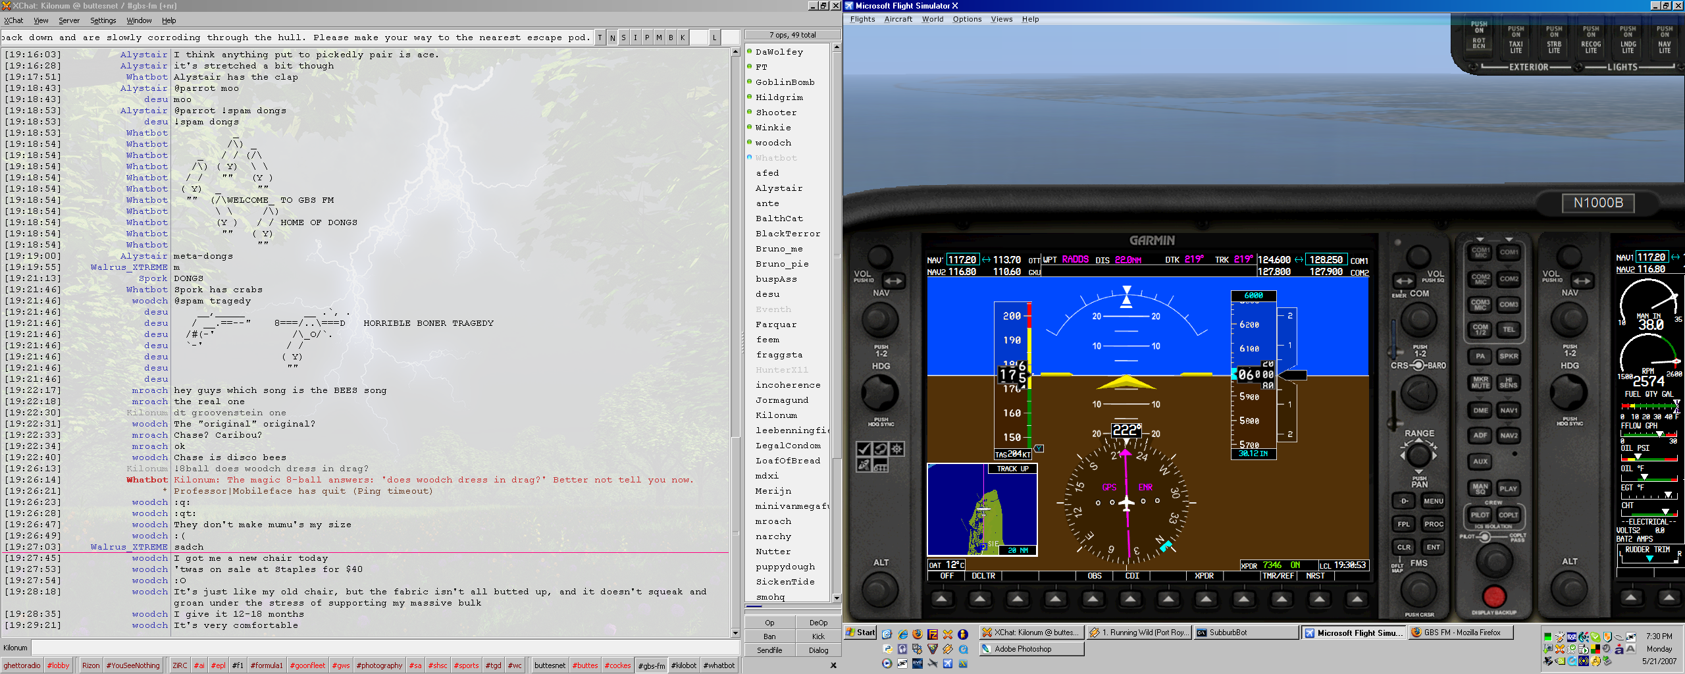
Task: Toggle the N channel mode button in XChat
Action: point(612,38)
